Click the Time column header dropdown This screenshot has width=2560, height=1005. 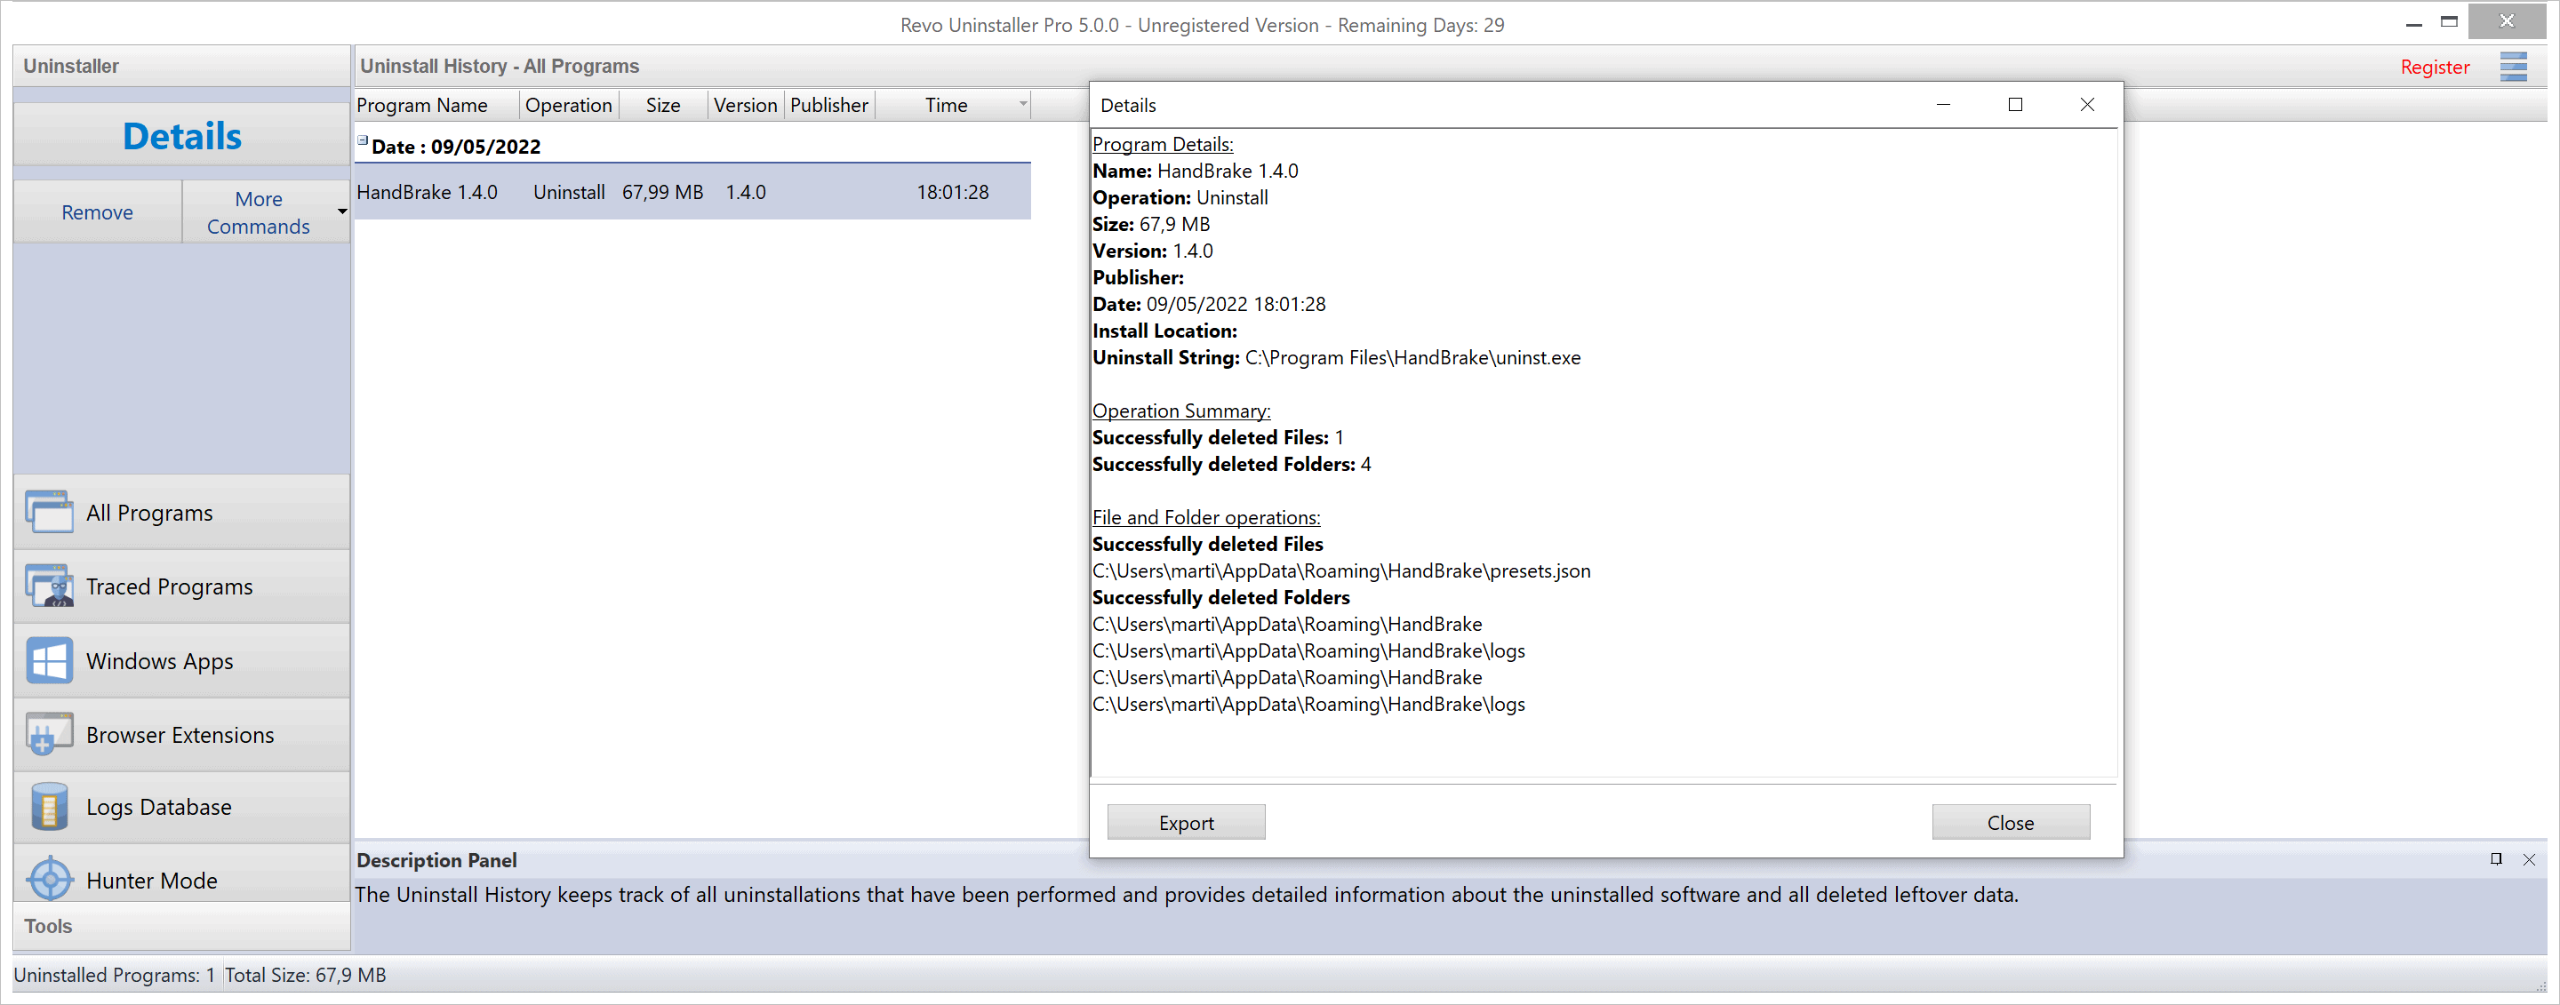1019,103
